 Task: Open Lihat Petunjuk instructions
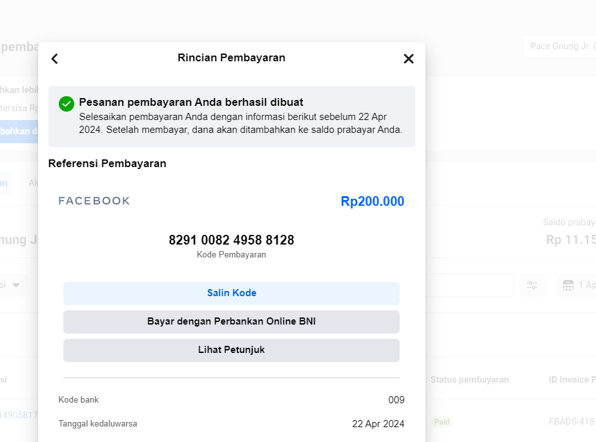tap(231, 350)
